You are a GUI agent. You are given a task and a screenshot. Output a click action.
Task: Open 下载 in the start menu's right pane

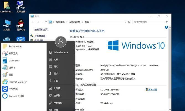[x=53, y=81]
